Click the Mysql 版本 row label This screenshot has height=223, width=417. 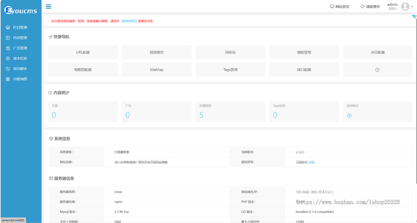click(68, 212)
